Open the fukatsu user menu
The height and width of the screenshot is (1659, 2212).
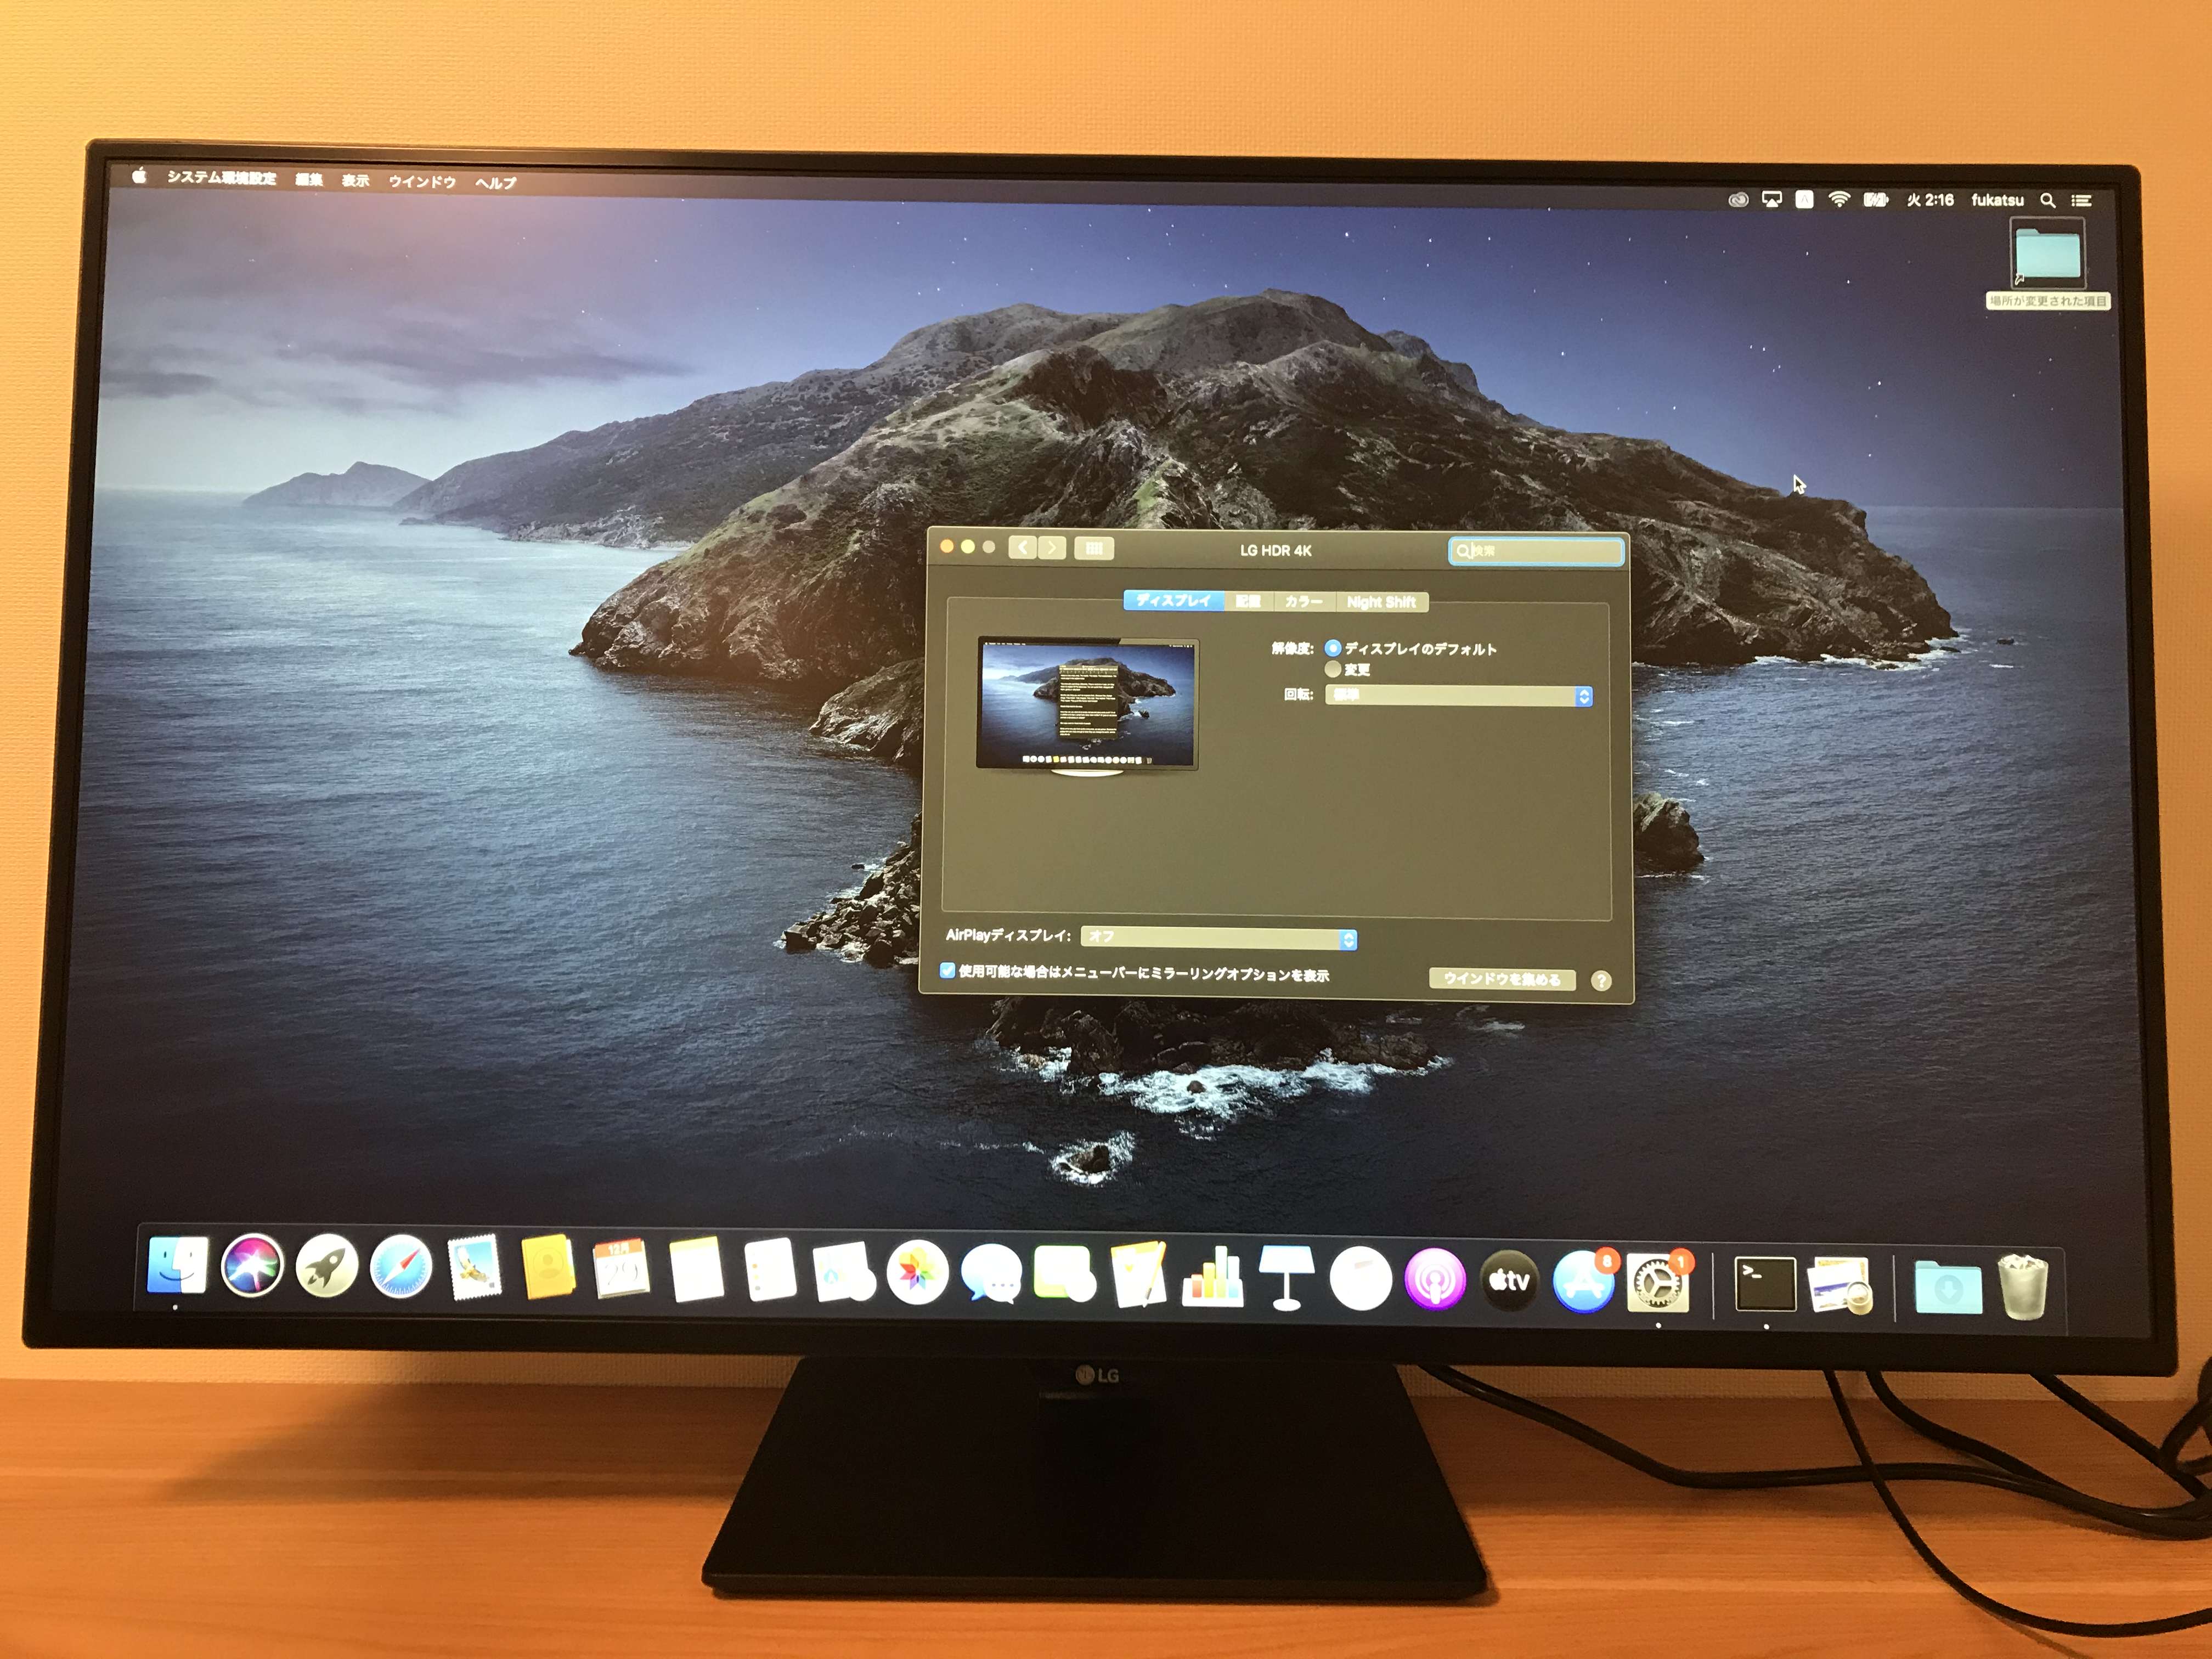[x=1997, y=200]
